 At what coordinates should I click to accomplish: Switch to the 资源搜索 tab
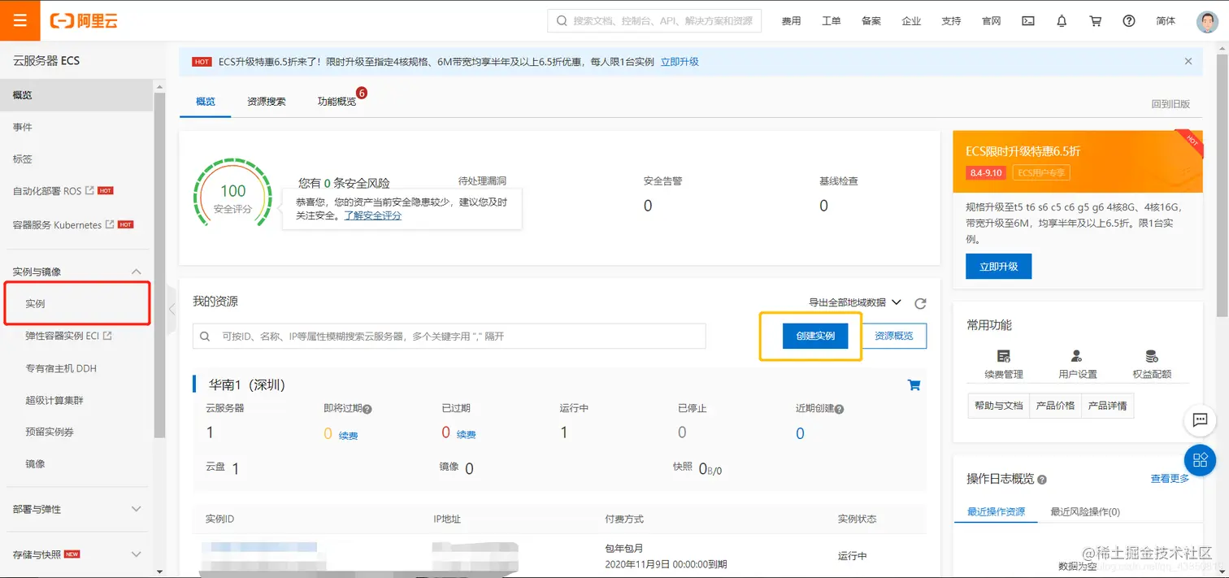point(265,102)
